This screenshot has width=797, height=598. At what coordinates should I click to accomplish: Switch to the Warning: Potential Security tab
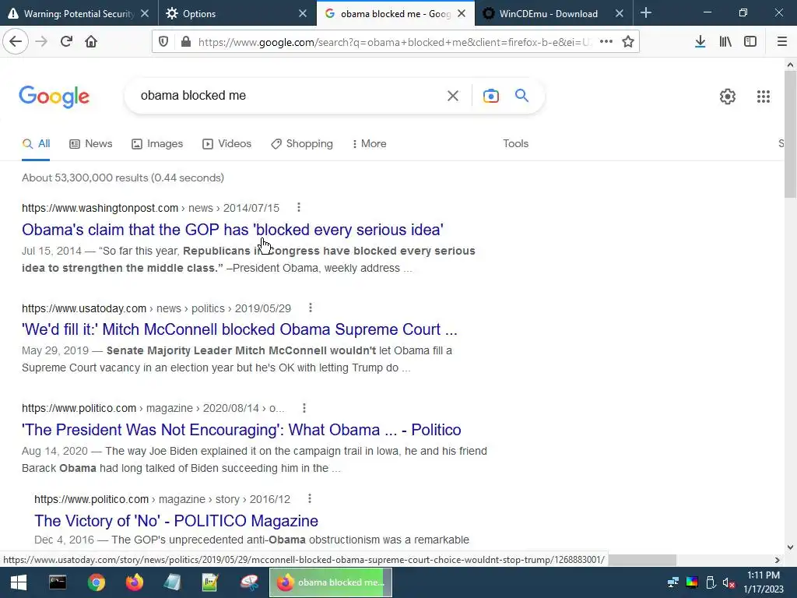(79, 13)
